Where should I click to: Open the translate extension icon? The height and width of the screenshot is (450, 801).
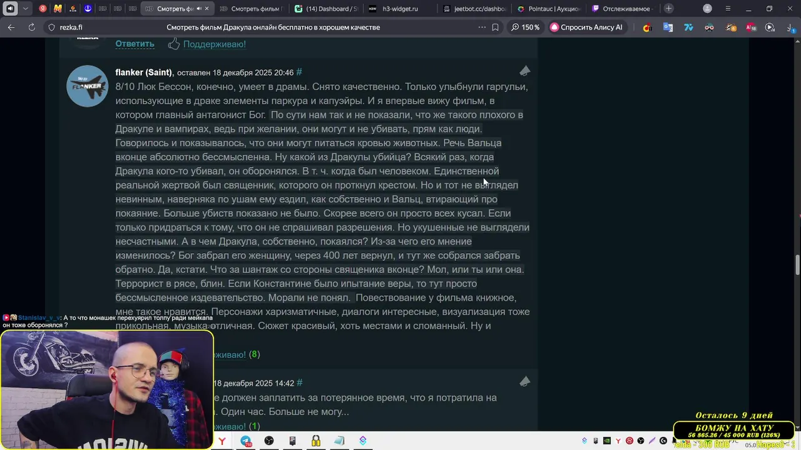point(668,27)
